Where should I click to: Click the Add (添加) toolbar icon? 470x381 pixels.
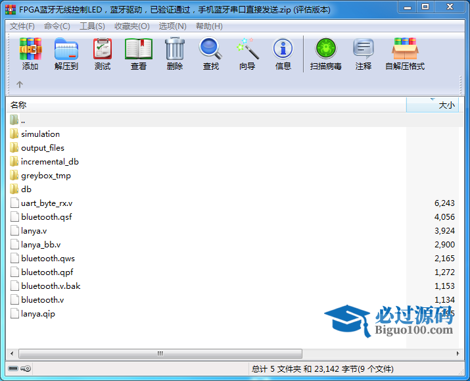click(30, 49)
